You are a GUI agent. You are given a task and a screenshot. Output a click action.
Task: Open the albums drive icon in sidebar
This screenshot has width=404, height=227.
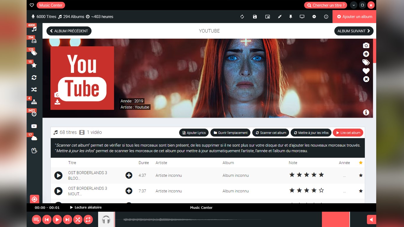click(x=34, y=41)
